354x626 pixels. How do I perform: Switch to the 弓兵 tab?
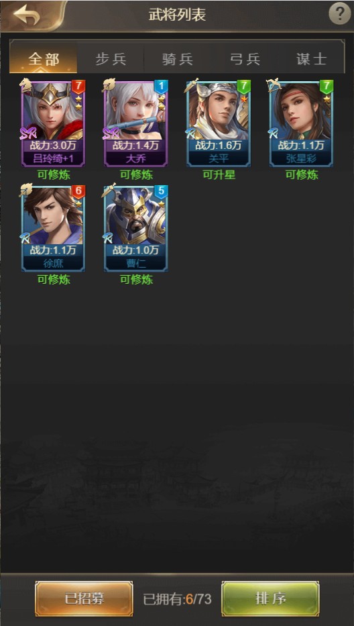click(x=245, y=58)
